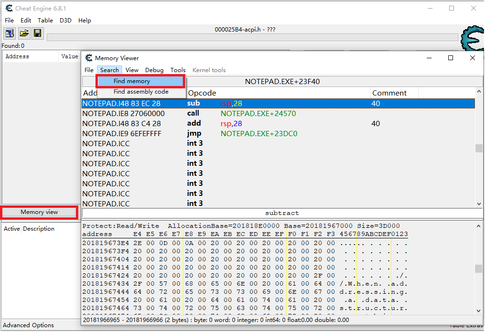Select the jmp NOTEPAD.EXE+23DC0 row

coord(278,134)
